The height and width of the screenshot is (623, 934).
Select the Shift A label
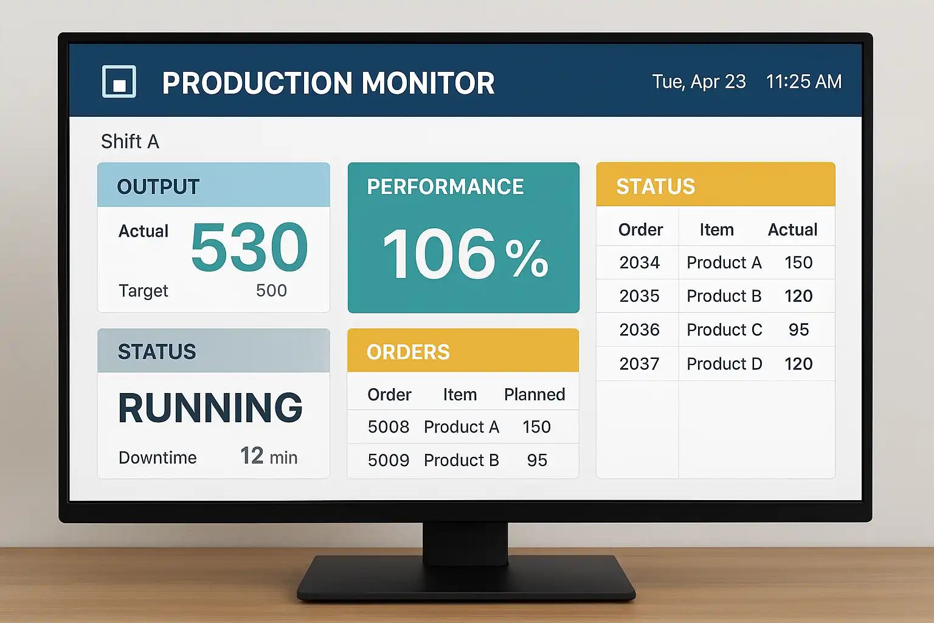coord(130,142)
